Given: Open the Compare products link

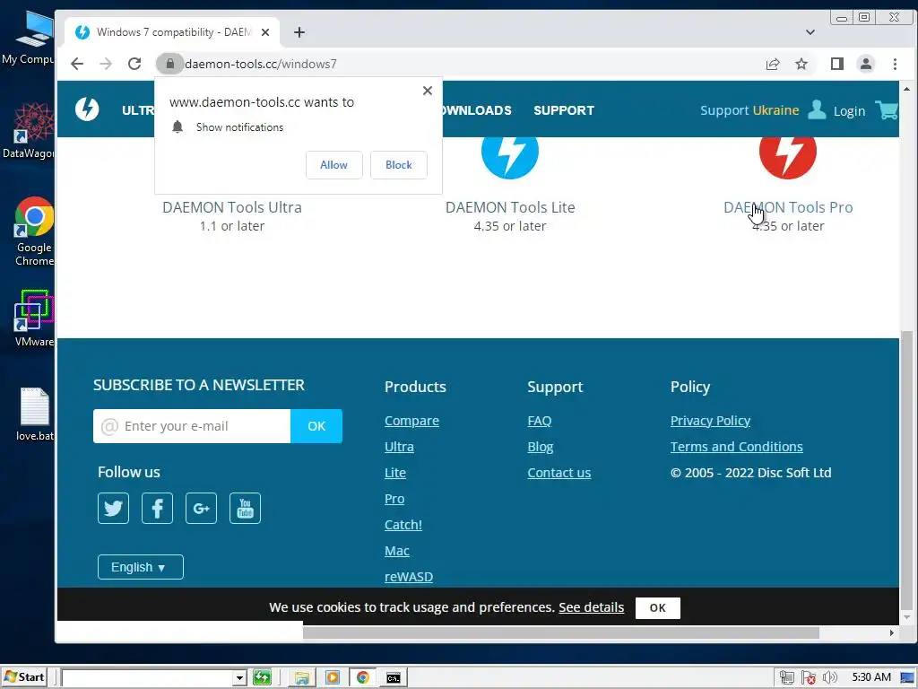Looking at the screenshot, I should click(x=411, y=421).
